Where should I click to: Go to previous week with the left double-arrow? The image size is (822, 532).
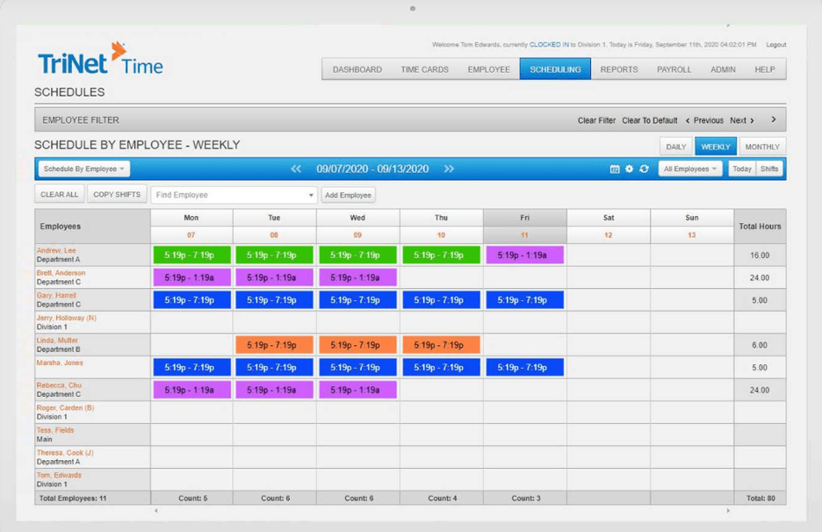(296, 168)
